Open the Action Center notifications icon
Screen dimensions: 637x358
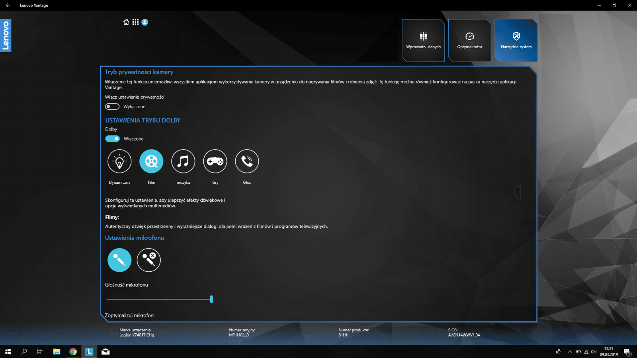(627, 352)
